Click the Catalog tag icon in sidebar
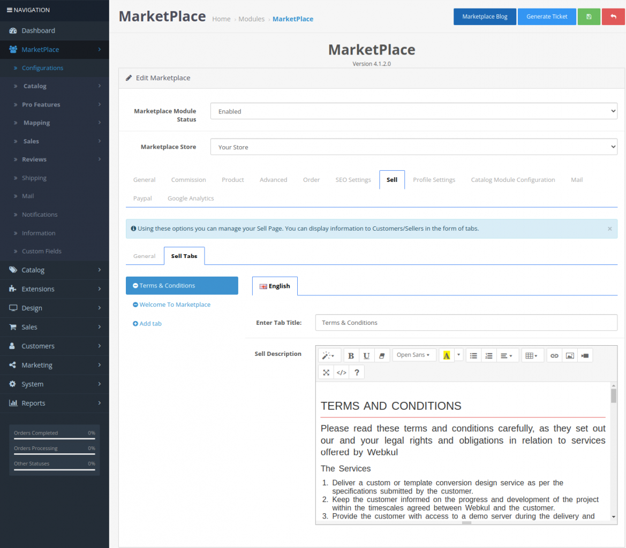This screenshot has height=548, width=626. point(13,270)
